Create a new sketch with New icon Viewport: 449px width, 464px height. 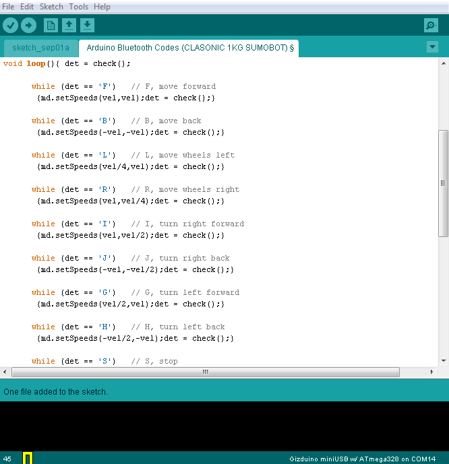51,25
